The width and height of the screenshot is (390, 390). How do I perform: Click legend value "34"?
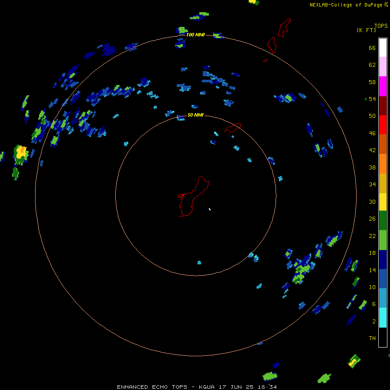(372, 184)
